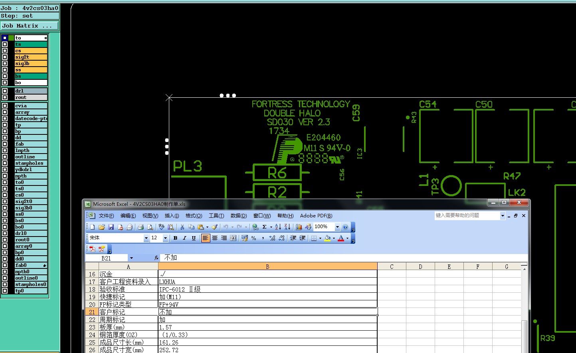Screen dimensions: 576x353
Task: Click the Fill Color paint bucket swatch
Action: (327, 238)
